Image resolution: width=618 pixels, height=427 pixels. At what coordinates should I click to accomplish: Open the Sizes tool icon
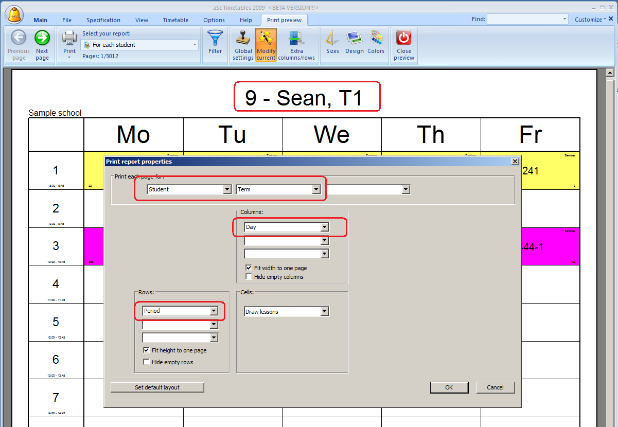pyautogui.click(x=332, y=38)
